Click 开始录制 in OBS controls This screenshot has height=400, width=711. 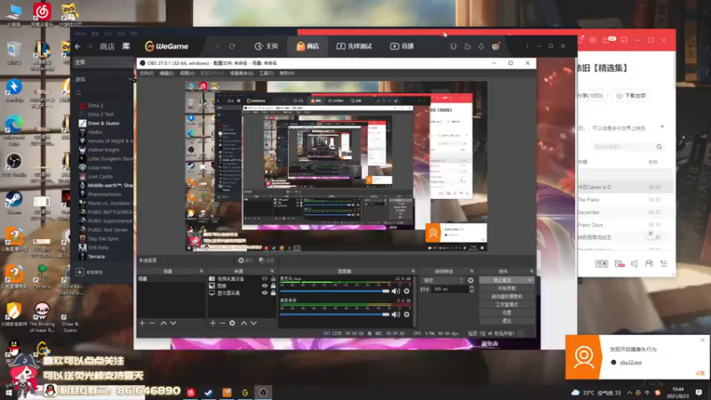pyautogui.click(x=507, y=288)
